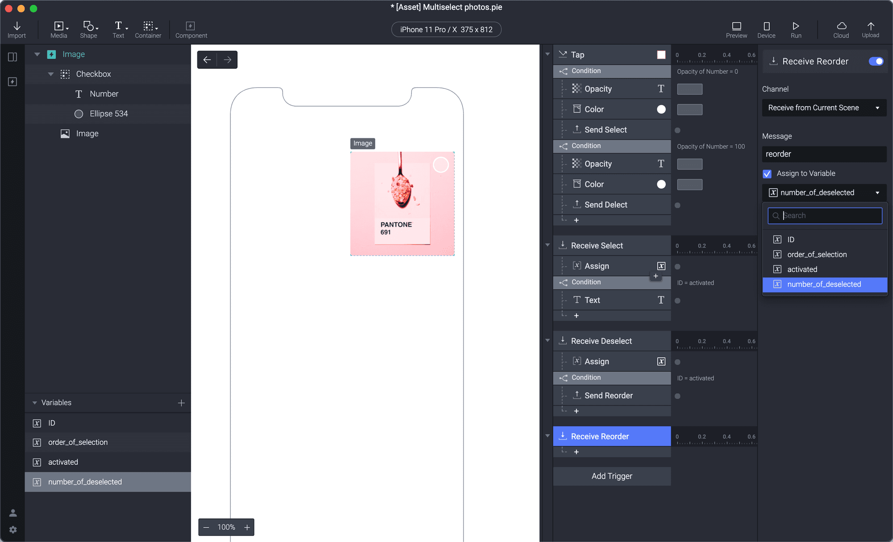
Task: Zoom out with the minus button
Action: pos(206,527)
